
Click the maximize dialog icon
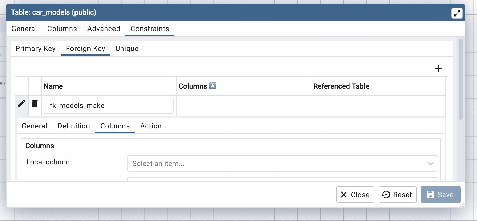click(x=457, y=13)
